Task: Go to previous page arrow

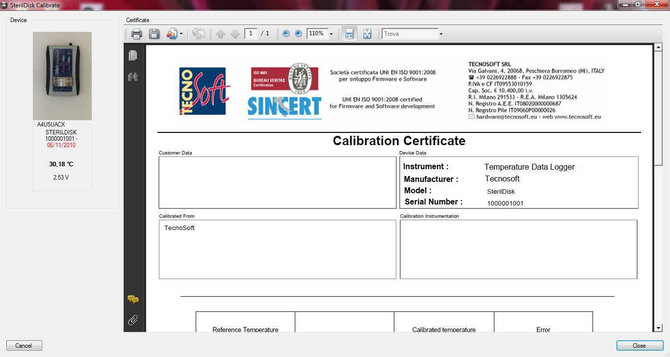Action: [221, 34]
